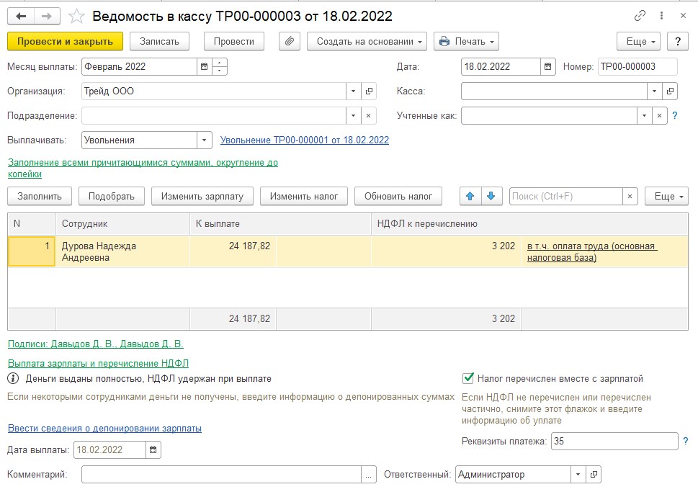Image resolution: width=698 pixels, height=492 pixels.
Task: Click Обновить налог button
Action: coord(398,197)
